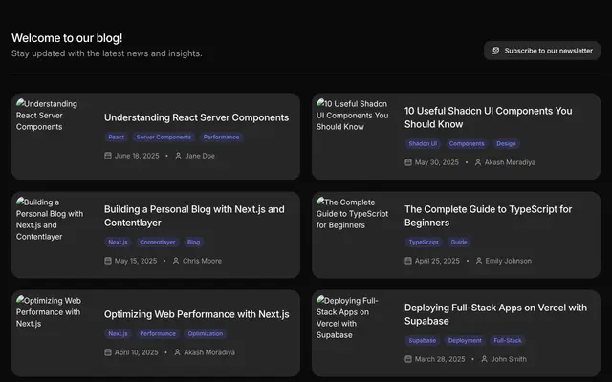
Task: Click calendar icon next to April 25, 2025
Action: pos(408,261)
